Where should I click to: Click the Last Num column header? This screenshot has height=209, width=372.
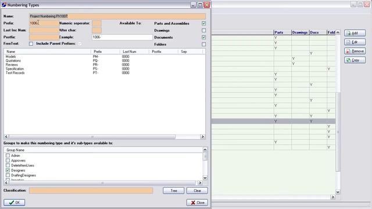pyautogui.click(x=134, y=52)
